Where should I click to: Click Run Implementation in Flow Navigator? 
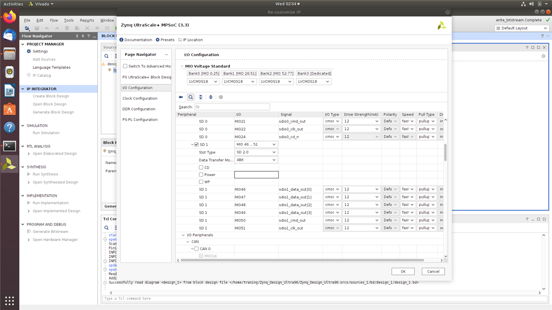pos(50,203)
